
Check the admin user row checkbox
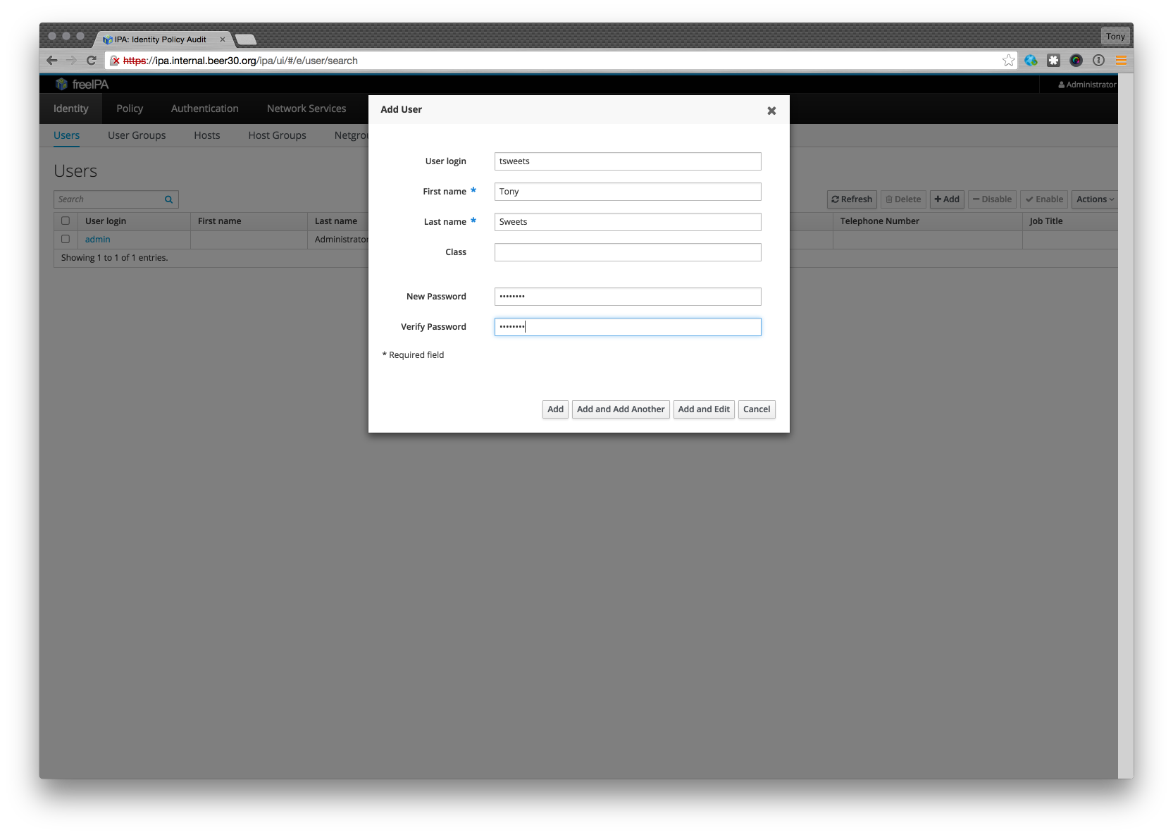(x=66, y=240)
